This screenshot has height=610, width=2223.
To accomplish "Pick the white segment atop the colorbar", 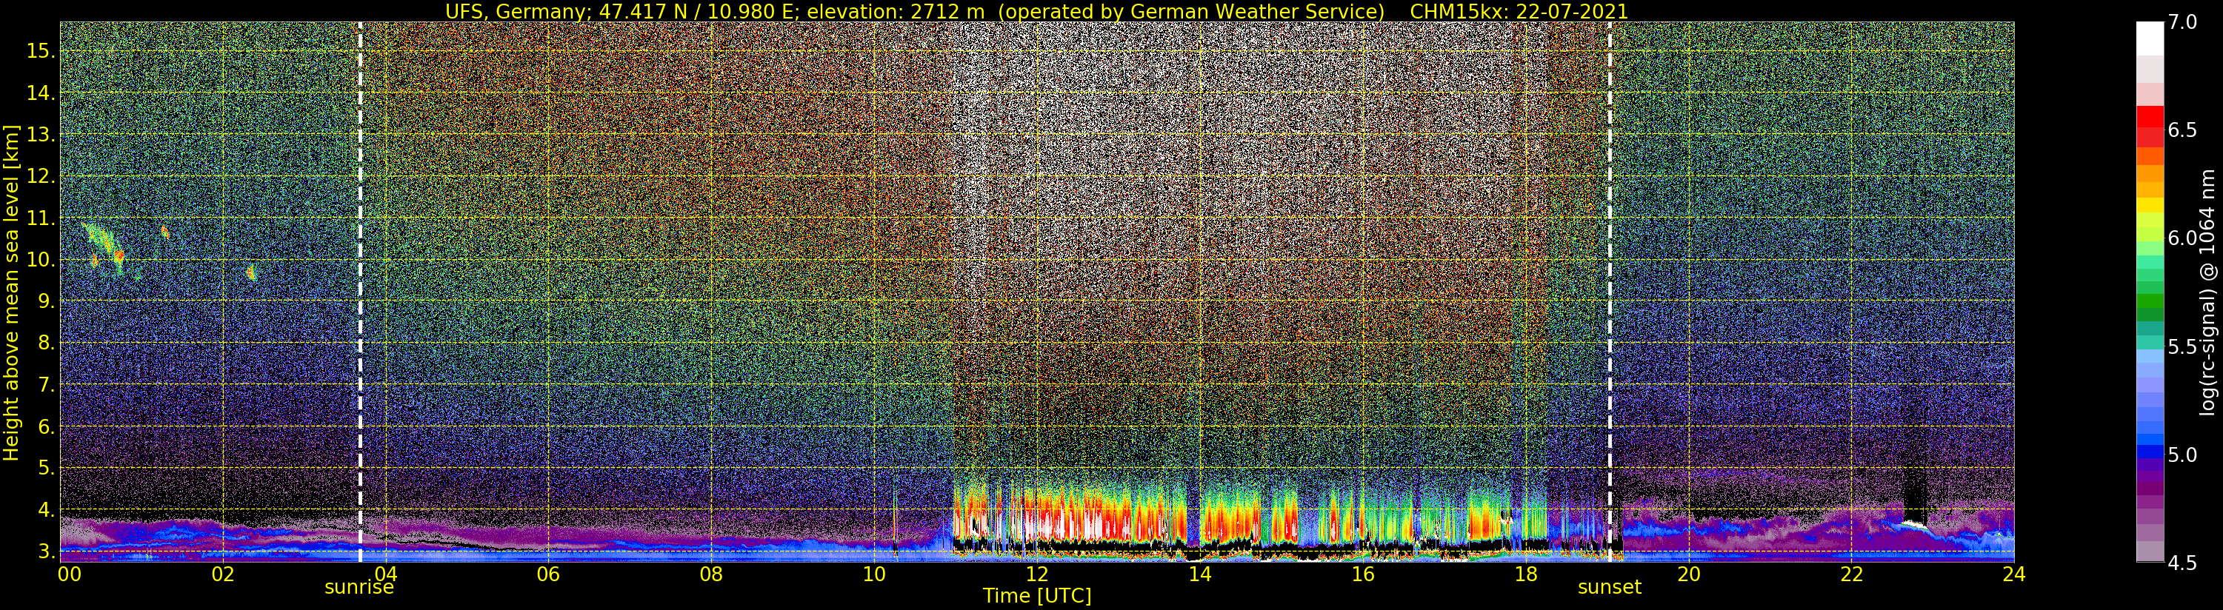I will point(2149,38).
